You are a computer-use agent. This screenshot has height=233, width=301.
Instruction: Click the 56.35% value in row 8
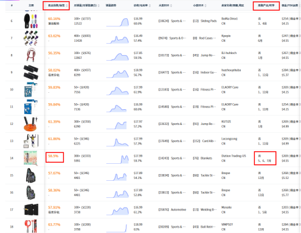(x=54, y=53)
